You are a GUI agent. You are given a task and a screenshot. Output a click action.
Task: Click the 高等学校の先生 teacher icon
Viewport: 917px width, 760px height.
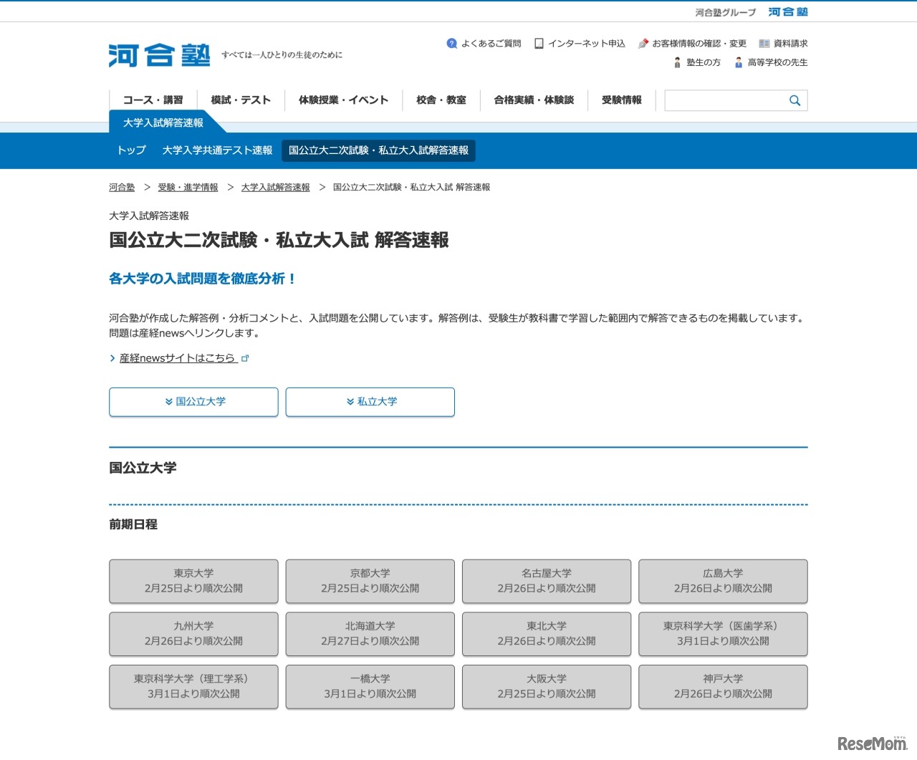[739, 62]
